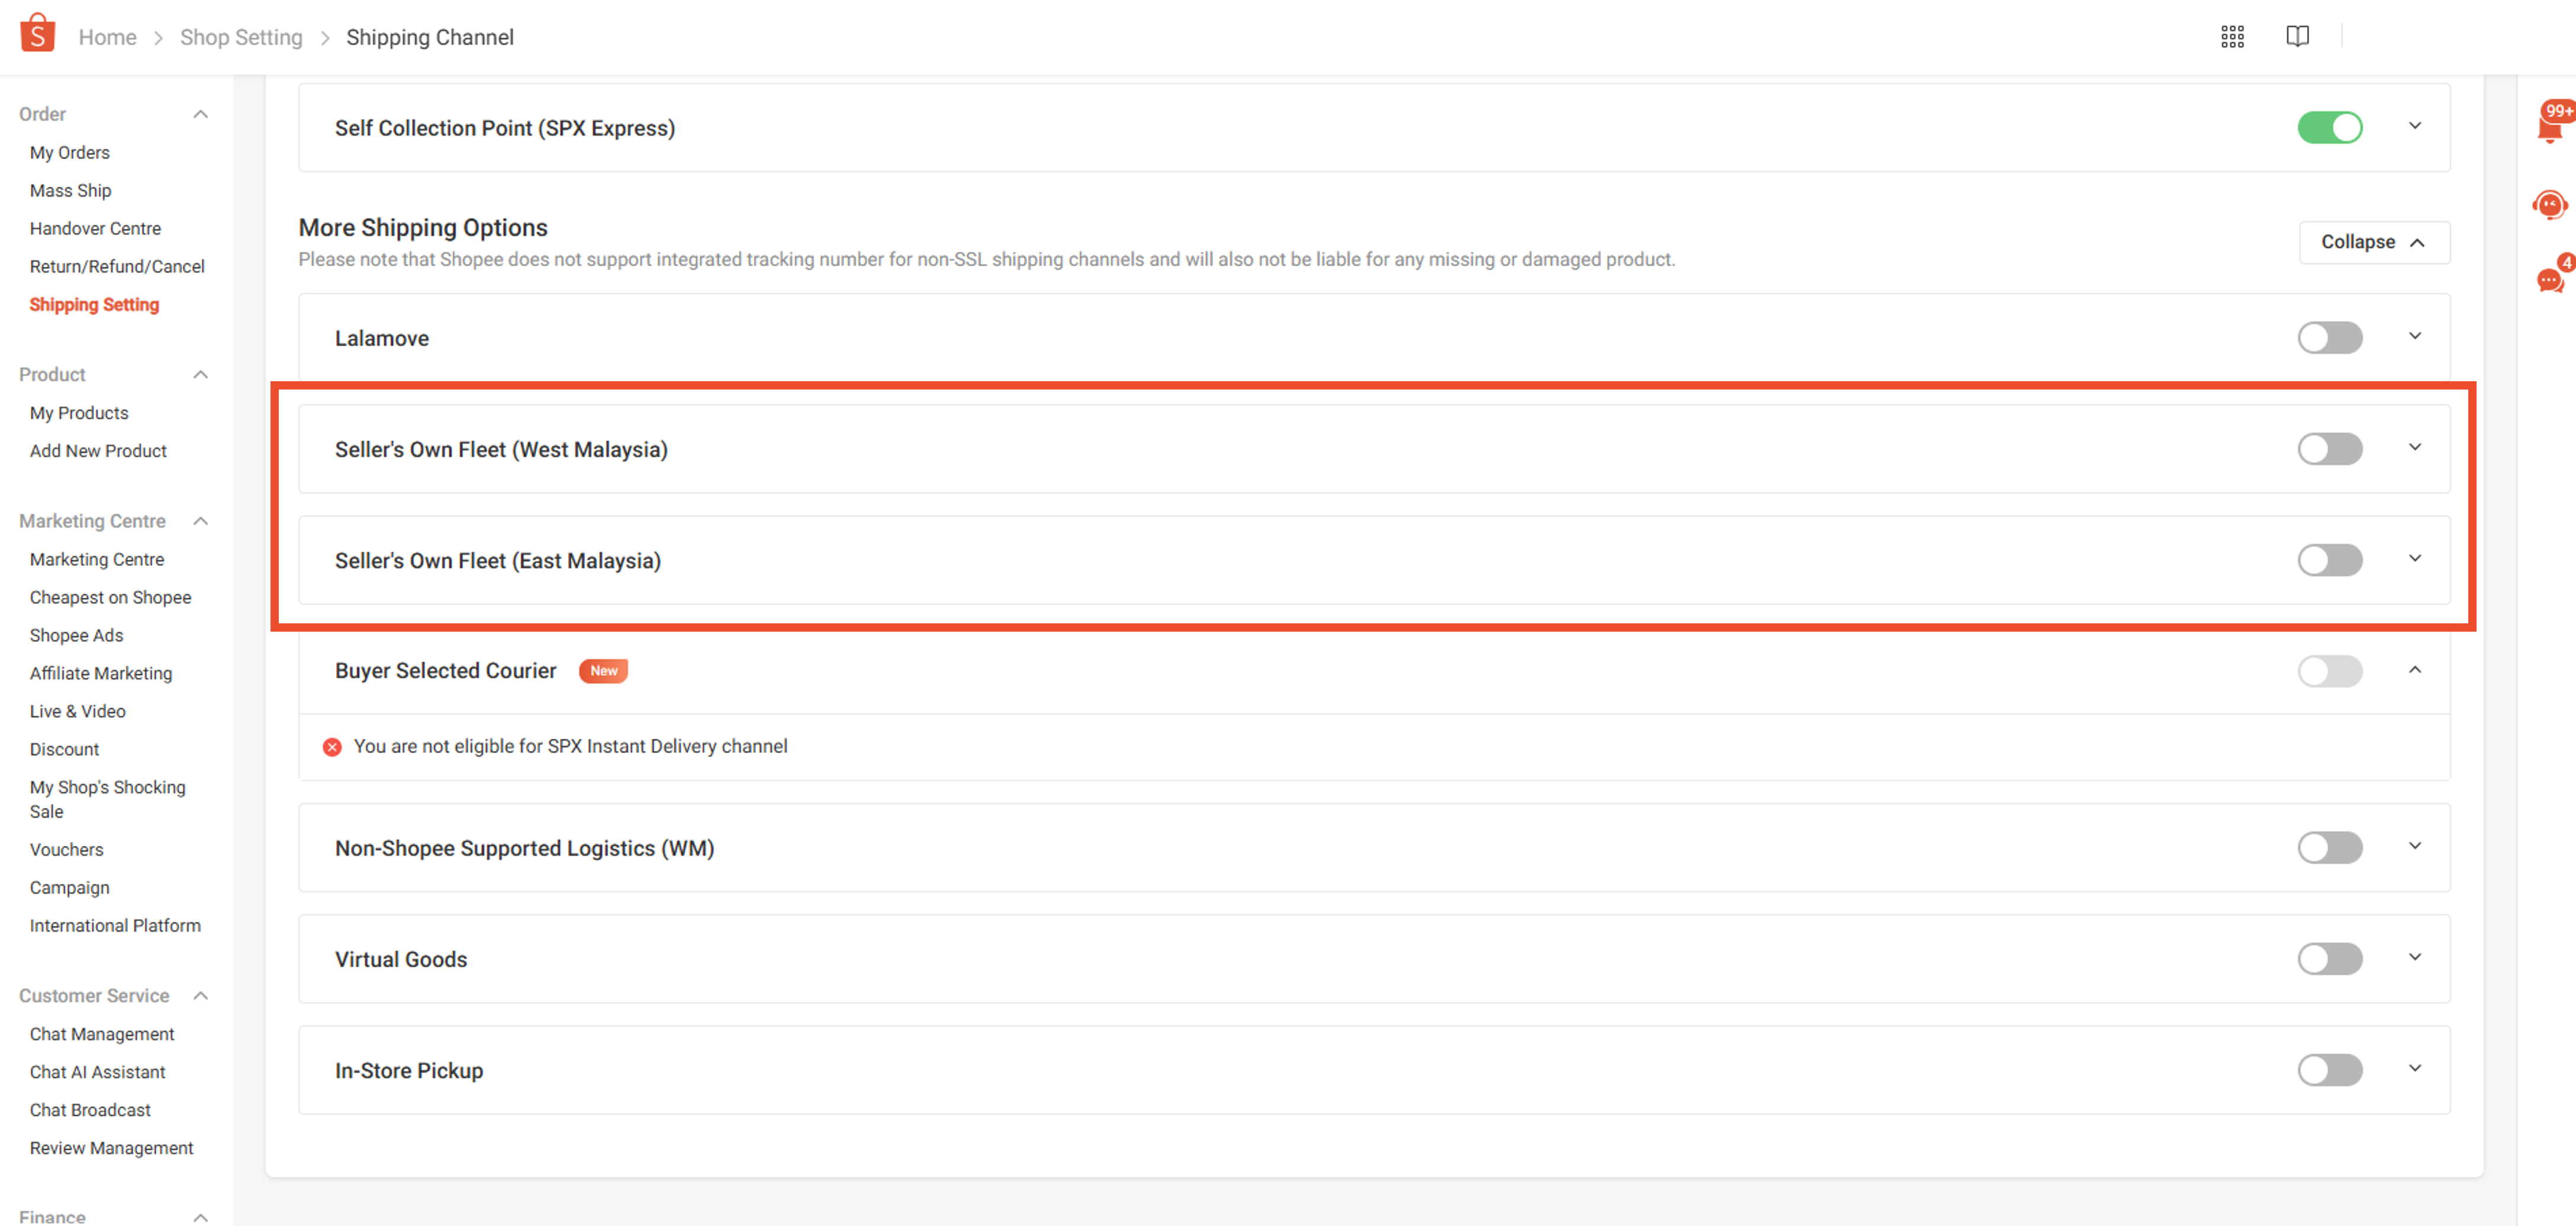Image resolution: width=2576 pixels, height=1226 pixels.
Task: Collapse the Buyer Selected Courier section
Action: (x=2414, y=670)
